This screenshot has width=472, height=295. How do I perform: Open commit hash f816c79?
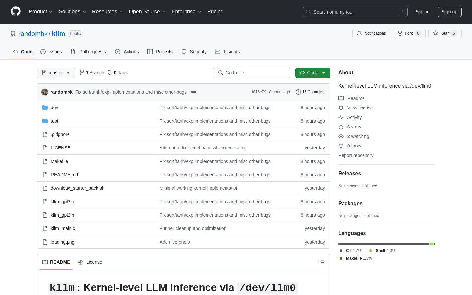click(x=259, y=92)
